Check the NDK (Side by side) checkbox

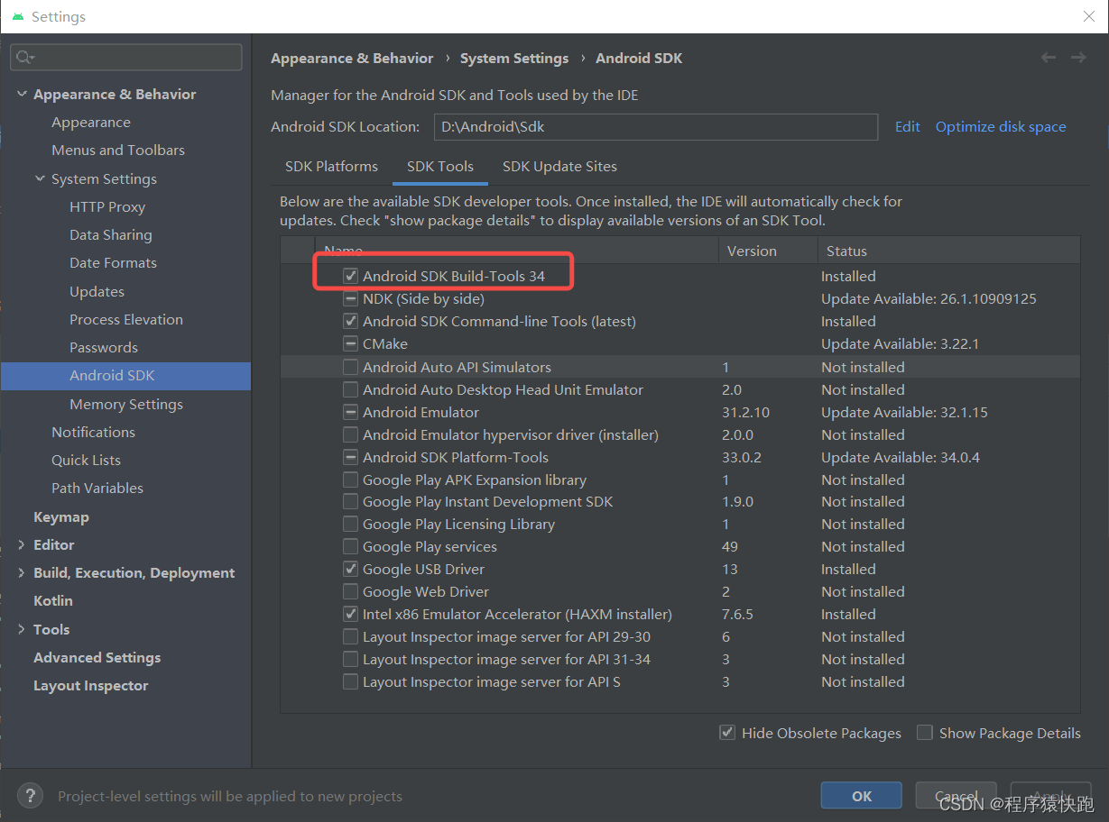tap(350, 298)
